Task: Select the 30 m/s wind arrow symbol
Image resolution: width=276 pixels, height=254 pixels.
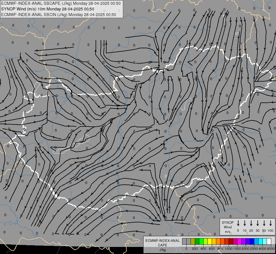Action: coord(257,223)
